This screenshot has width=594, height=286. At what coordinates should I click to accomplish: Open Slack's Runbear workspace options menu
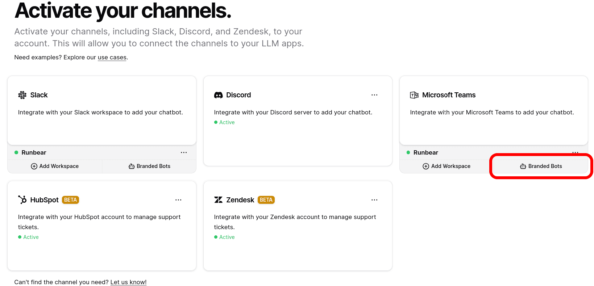[184, 152]
